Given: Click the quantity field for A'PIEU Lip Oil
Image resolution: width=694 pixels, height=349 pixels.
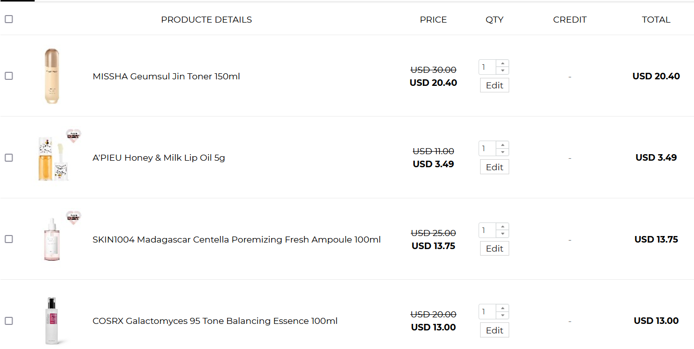Looking at the screenshot, I should coord(487,149).
